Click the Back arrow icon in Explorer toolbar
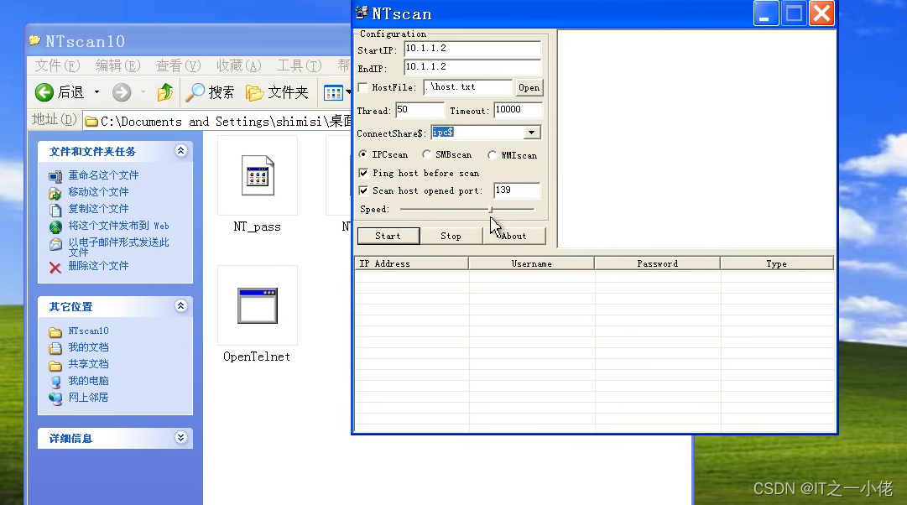Image resolution: width=907 pixels, height=505 pixels. point(44,92)
